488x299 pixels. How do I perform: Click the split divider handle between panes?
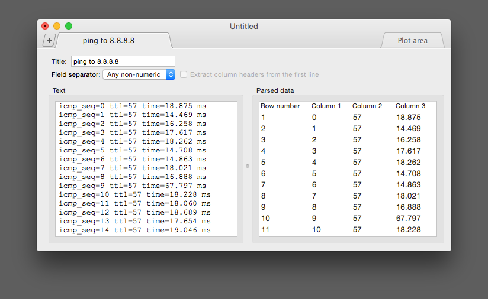(x=248, y=166)
